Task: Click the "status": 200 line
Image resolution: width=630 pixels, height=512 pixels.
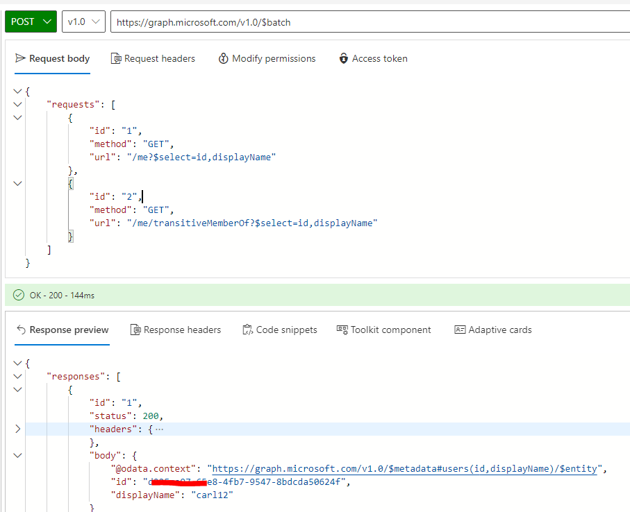Action: (126, 416)
